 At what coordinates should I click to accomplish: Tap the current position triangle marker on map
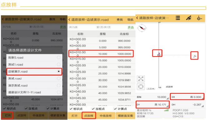pyautogui.click(x=195, y=56)
